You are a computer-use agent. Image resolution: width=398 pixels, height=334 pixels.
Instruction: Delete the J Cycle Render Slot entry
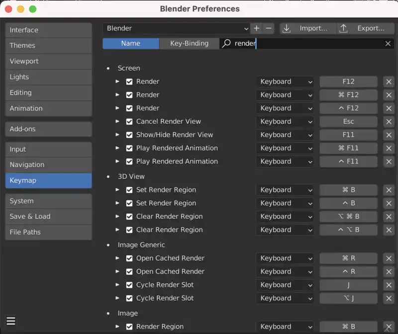click(x=389, y=285)
